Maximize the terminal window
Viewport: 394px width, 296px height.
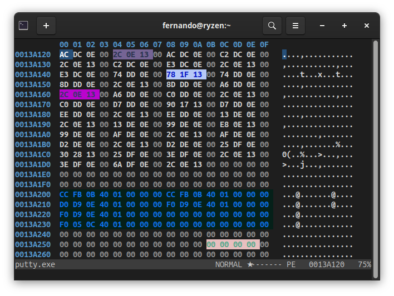(344, 26)
